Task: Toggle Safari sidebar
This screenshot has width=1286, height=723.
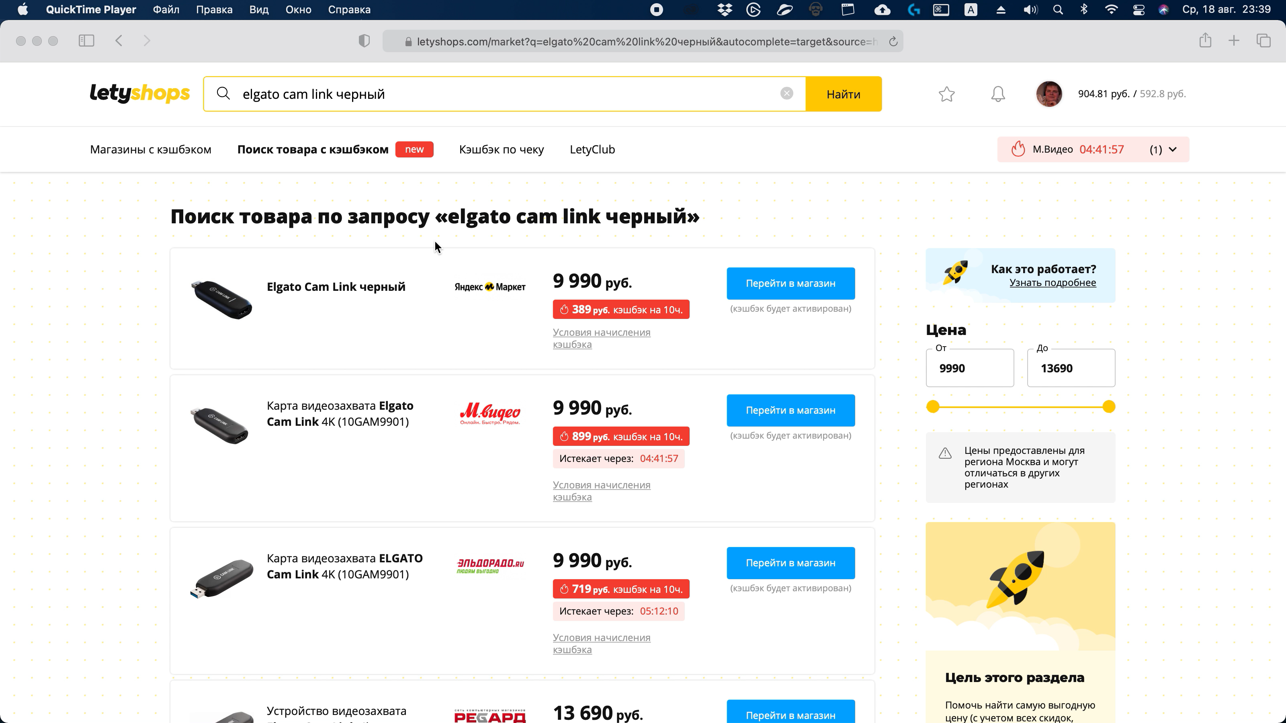Action: point(86,41)
